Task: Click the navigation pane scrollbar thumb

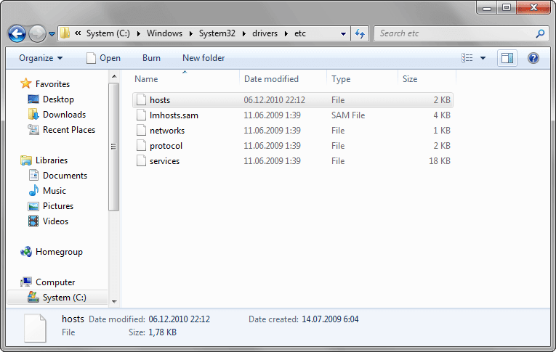Action: 114,147
